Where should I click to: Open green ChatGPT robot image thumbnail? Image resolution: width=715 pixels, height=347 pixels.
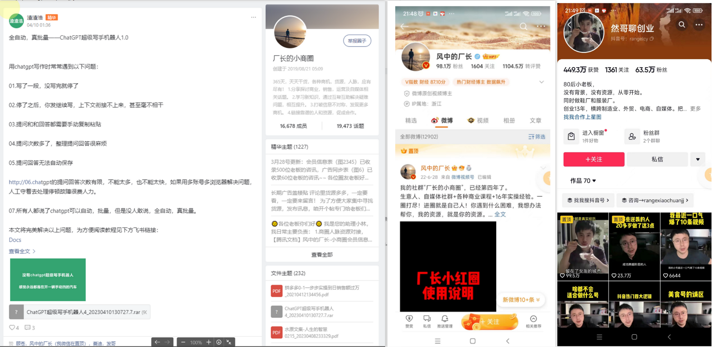48,280
